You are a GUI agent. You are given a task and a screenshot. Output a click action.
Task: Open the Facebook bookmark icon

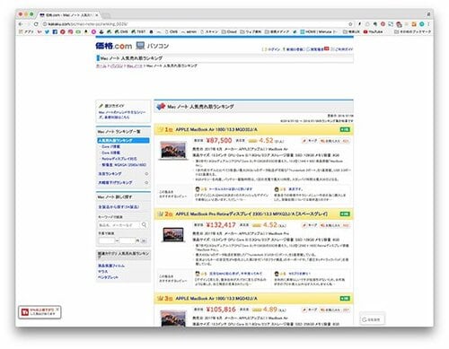click(x=55, y=31)
